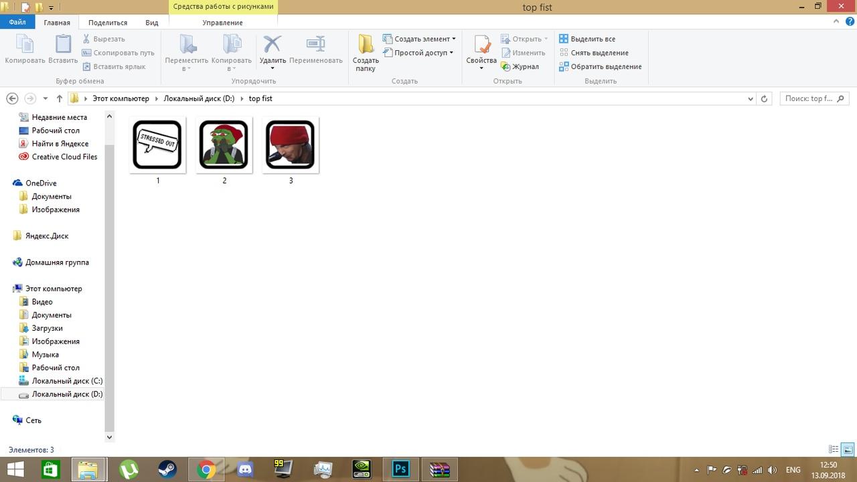857x482 pixels.
Task: Expand address bar history dropdown arrow
Action: pyautogui.click(x=750, y=98)
